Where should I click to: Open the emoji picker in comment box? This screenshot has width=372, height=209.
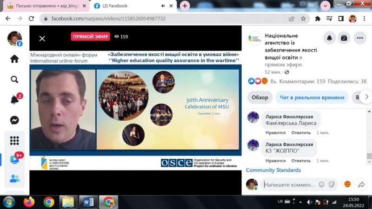321,184
